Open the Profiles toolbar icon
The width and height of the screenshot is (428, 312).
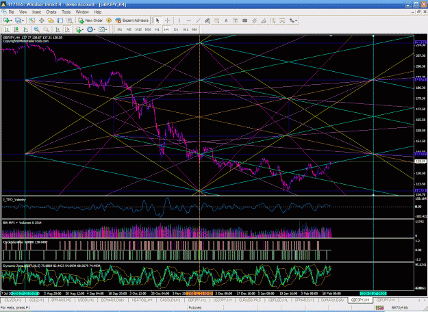(x=18, y=21)
